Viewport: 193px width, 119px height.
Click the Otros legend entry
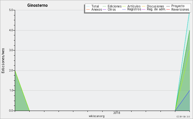tap(109, 9)
